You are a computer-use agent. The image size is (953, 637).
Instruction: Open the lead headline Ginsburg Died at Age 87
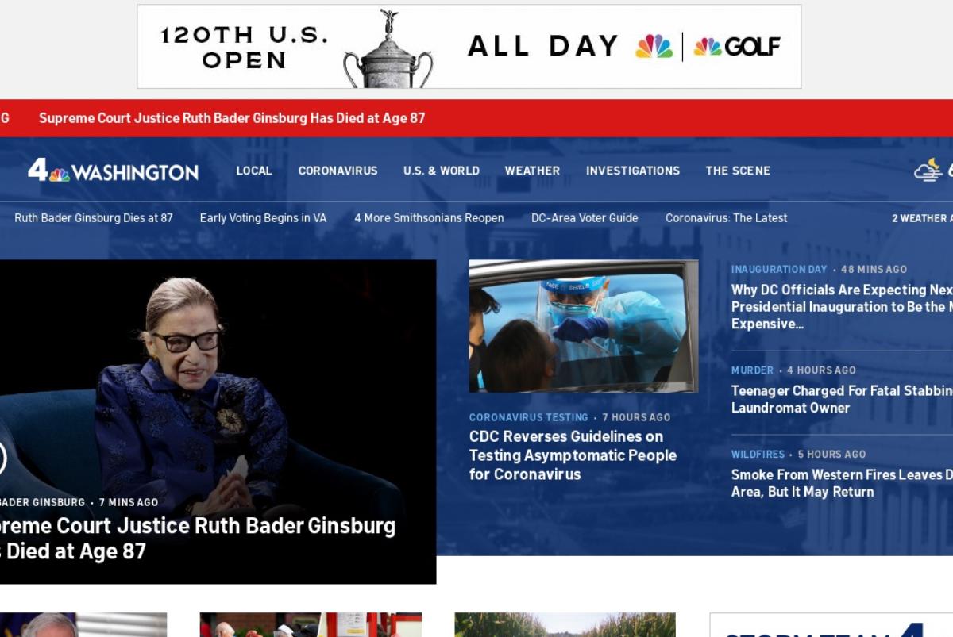(198, 538)
